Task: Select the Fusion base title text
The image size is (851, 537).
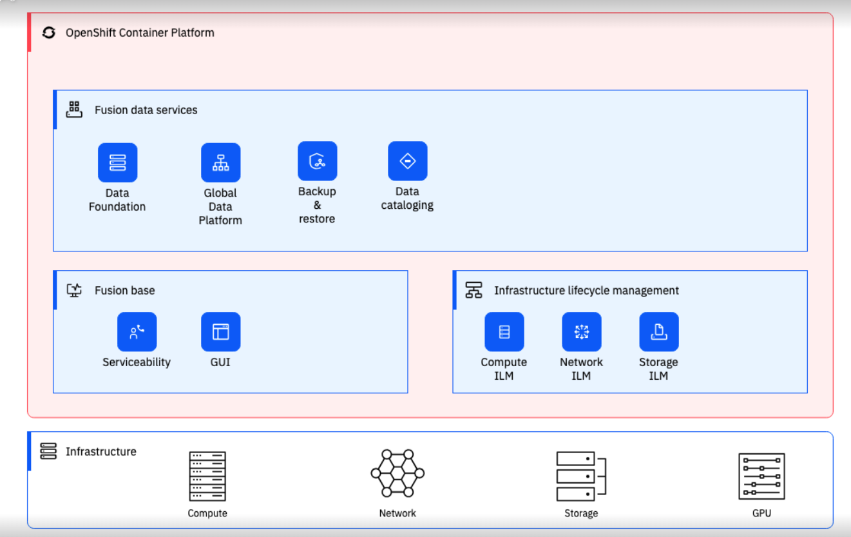Action: point(125,291)
